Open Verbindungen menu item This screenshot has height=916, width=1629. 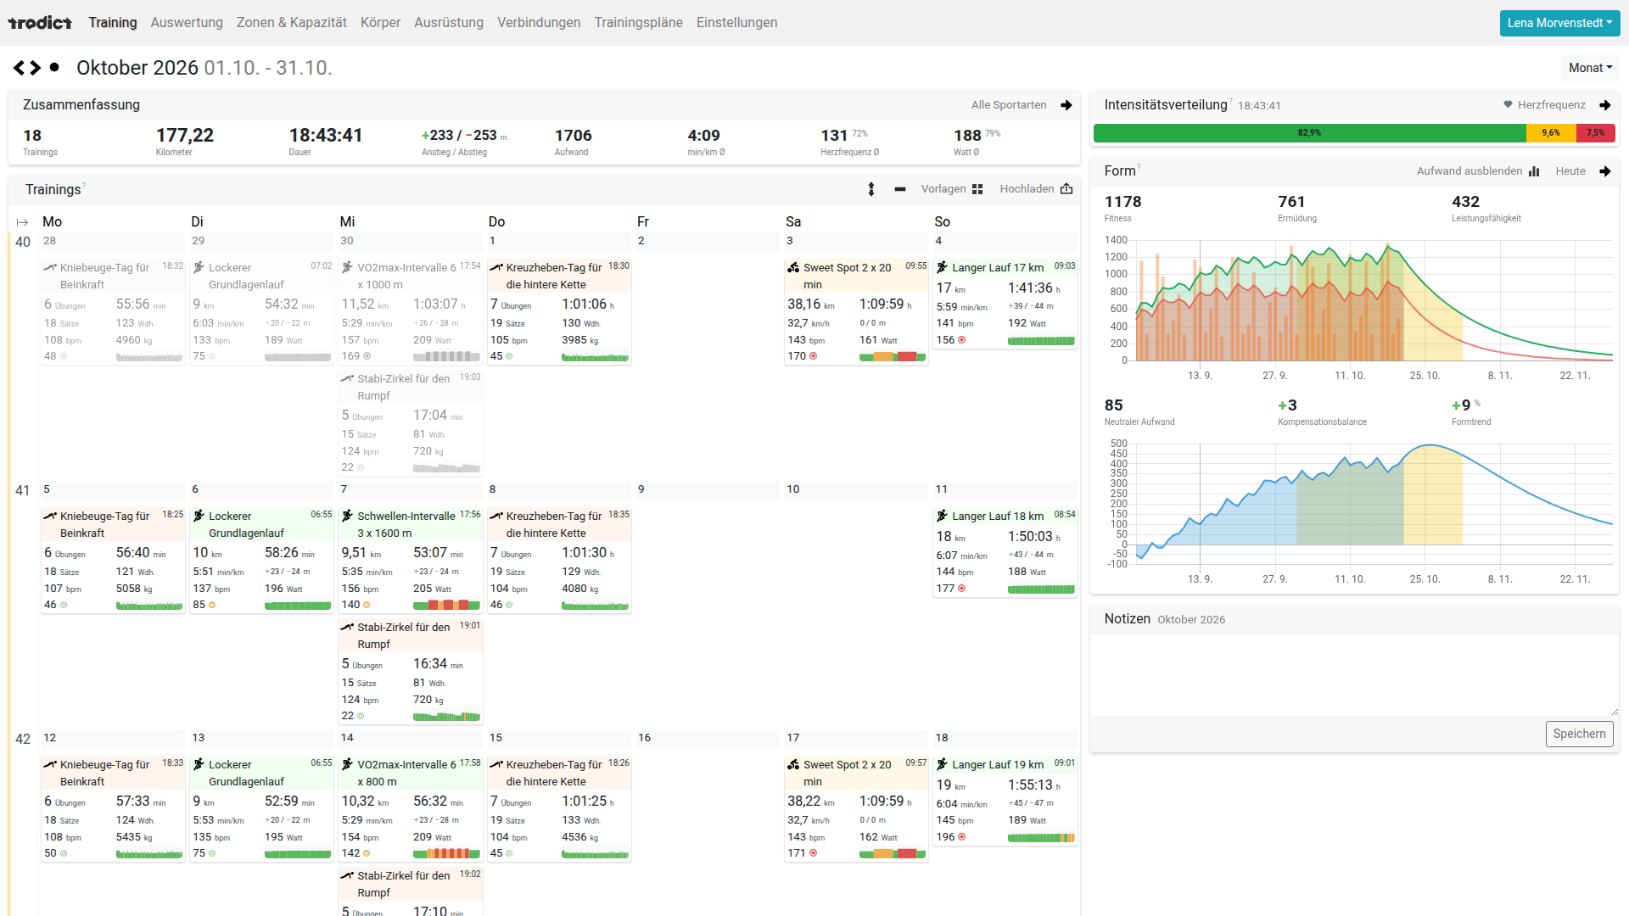point(539,23)
